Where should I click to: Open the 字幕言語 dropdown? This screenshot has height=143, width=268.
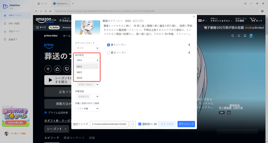(87, 96)
